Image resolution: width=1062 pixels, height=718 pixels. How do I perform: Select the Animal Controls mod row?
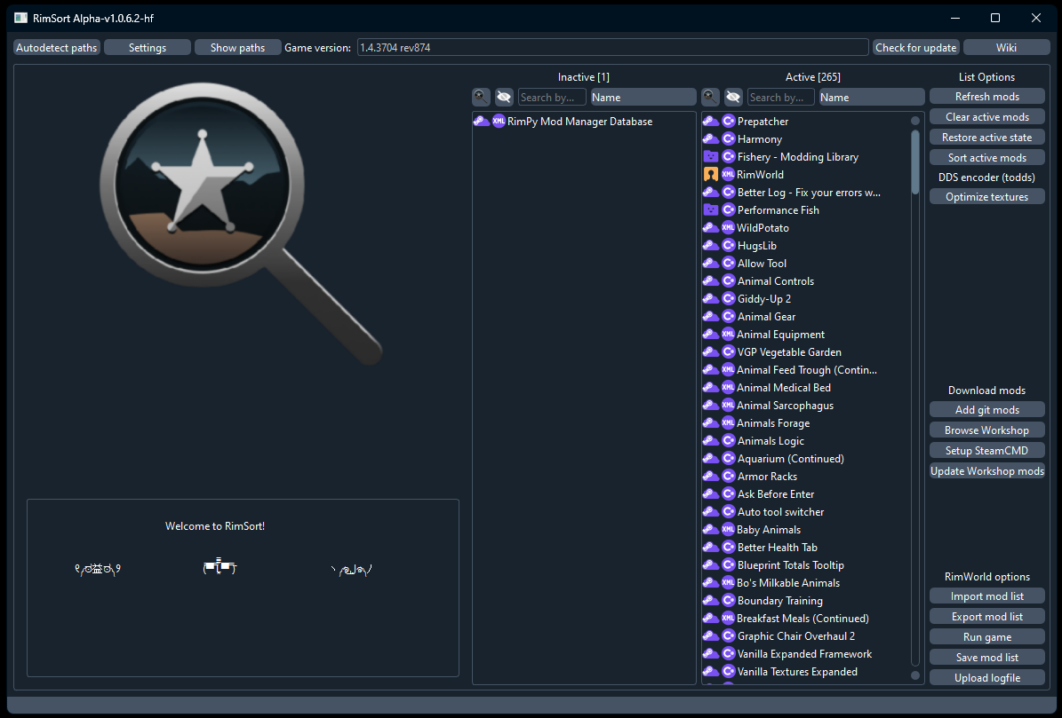point(806,280)
